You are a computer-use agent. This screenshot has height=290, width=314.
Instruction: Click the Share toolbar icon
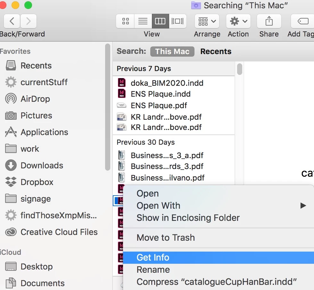tap(269, 21)
